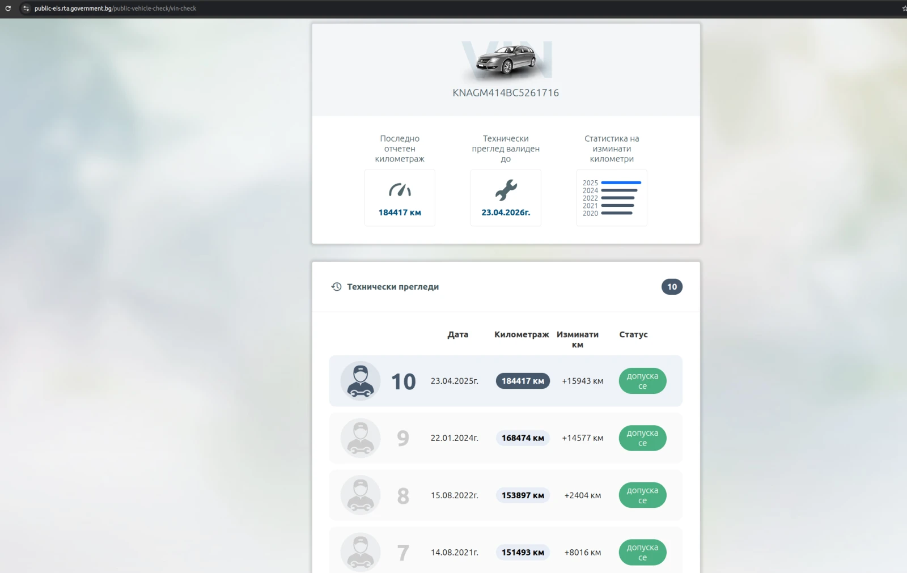
Task: Click the browser reload icon
Action: pos(8,9)
